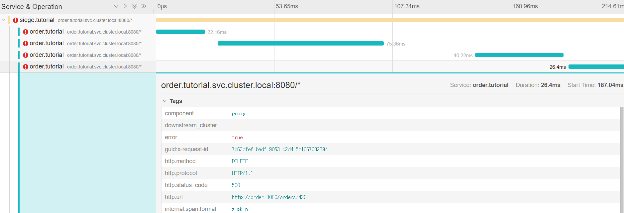Click the Start Time: 187.04ms label
The image size is (624, 213).
coord(595,85)
